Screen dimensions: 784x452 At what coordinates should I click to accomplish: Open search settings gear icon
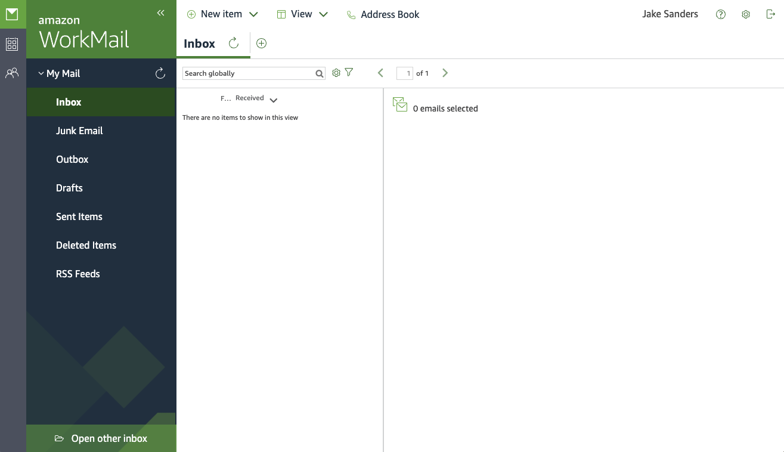[x=336, y=73]
